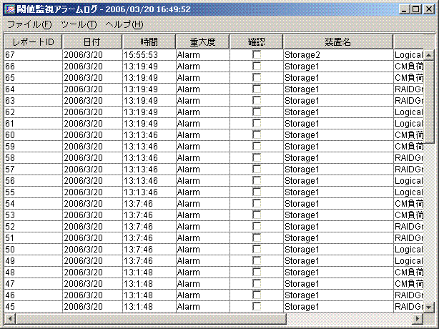Tick the 確認 checkbox in row 64
The width and height of the screenshot is (439, 329).
pyautogui.click(x=257, y=89)
